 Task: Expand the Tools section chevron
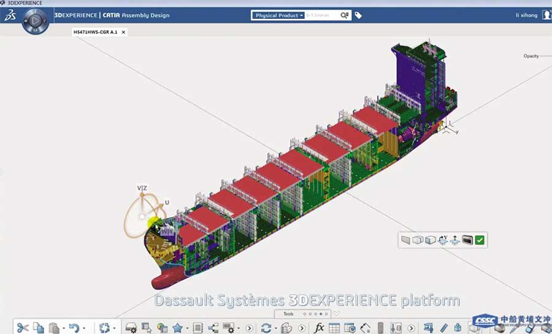point(336,314)
